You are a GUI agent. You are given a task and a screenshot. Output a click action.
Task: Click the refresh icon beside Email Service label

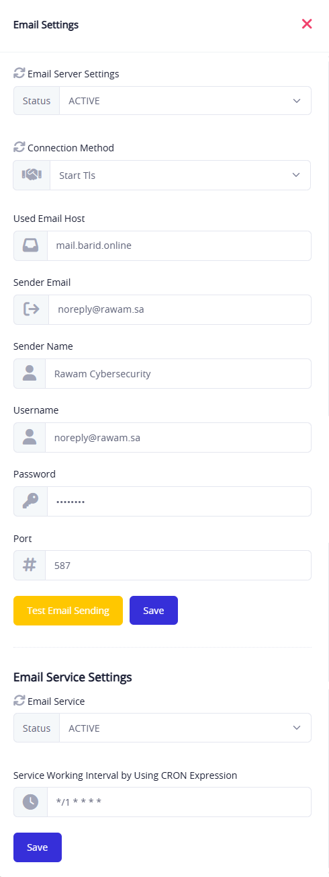pyautogui.click(x=19, y=701)
